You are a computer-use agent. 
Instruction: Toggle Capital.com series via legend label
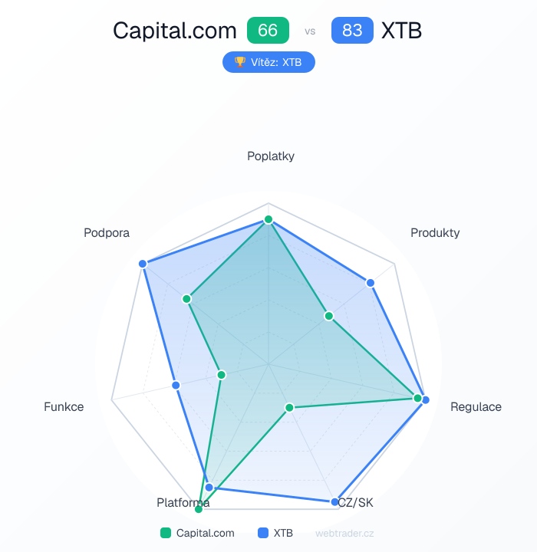[x=205, y=533]
